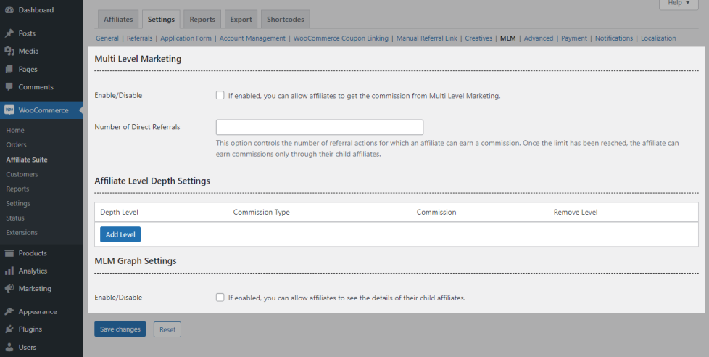Switch to the Reports tab
The width and height of the screenshot is (709, 357).
202,20
